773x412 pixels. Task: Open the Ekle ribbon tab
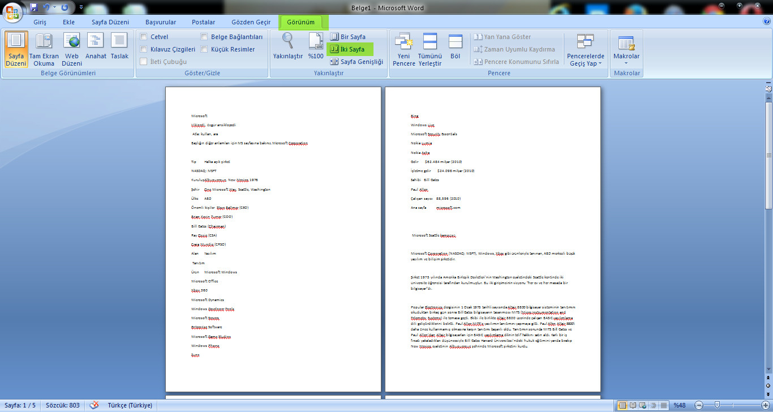coord(69,22)
